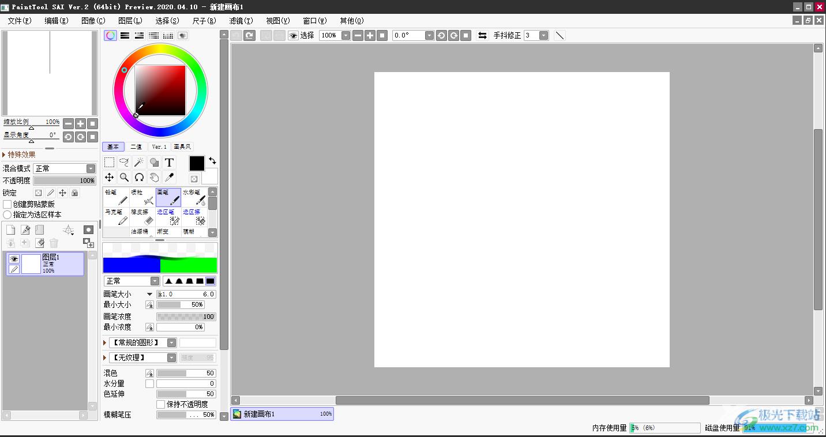Create a new layer folder

point(39,229)
